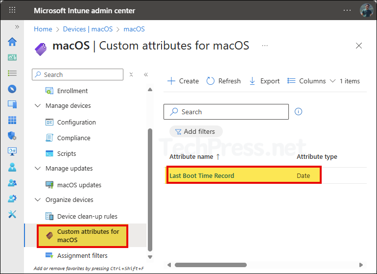Click Add filters button
The image size is (377, 274).
point(196,131)
